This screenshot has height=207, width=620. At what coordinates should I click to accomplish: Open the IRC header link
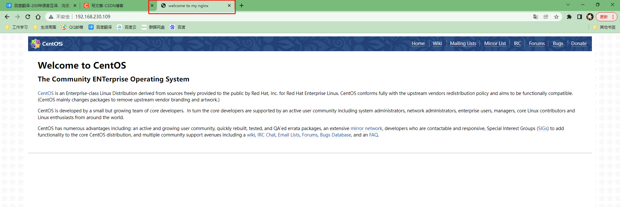[517, 43]
